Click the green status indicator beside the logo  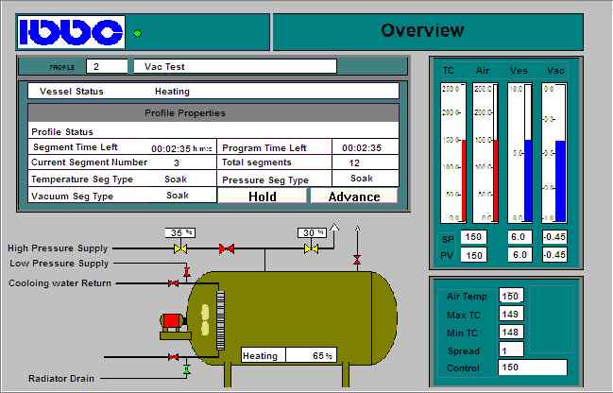click(137, 33)
